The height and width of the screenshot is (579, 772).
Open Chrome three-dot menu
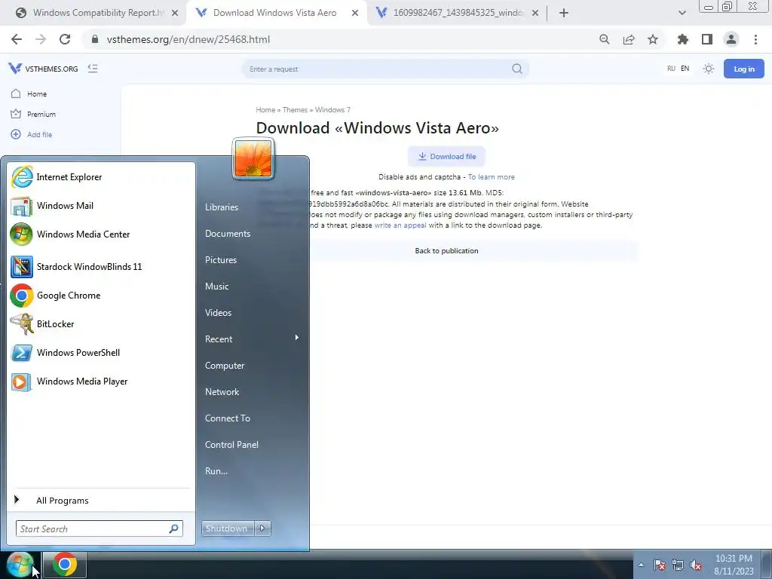[755, 39]
